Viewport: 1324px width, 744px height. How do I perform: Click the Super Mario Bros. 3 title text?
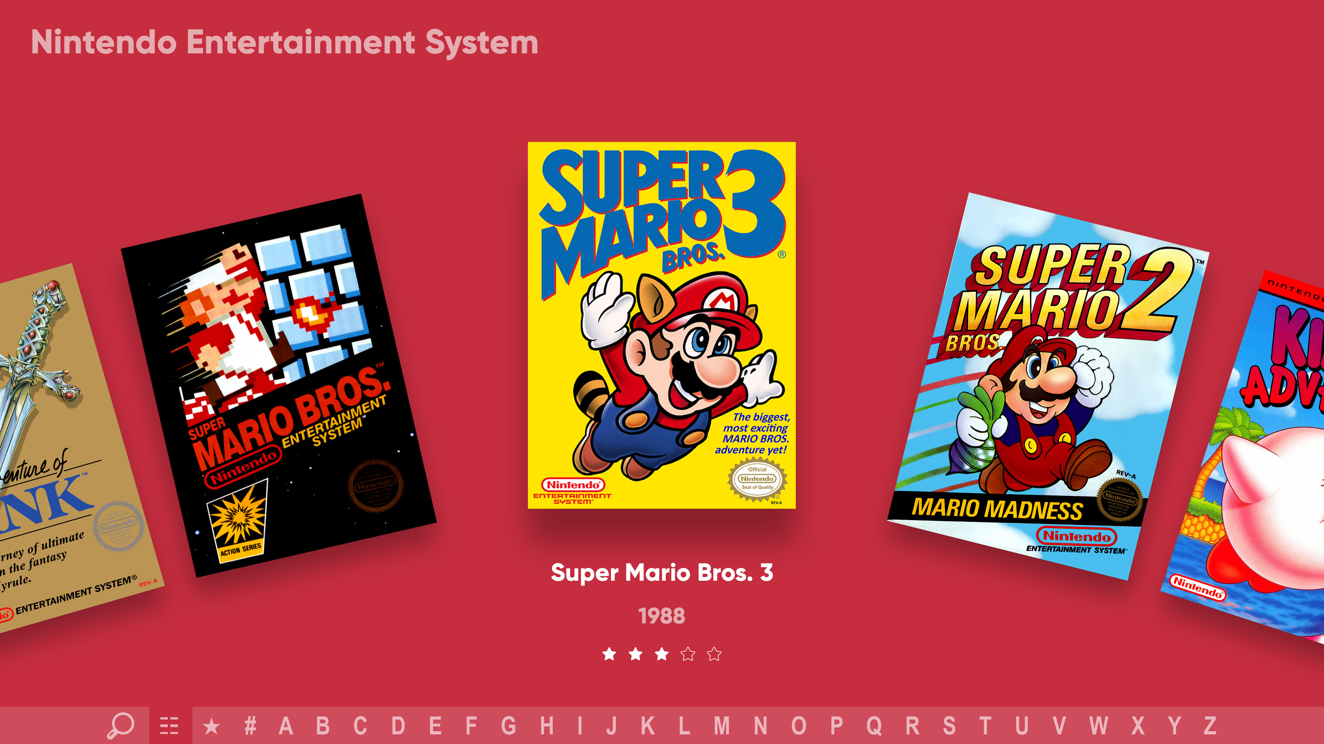point(662,572)
